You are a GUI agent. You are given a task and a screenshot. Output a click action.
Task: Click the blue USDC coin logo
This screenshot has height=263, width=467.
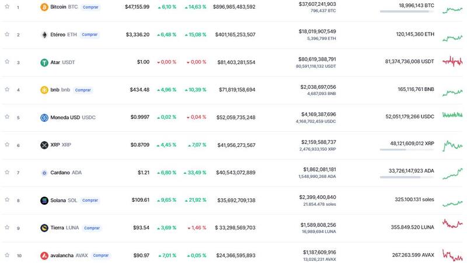[x=44, y=117]
